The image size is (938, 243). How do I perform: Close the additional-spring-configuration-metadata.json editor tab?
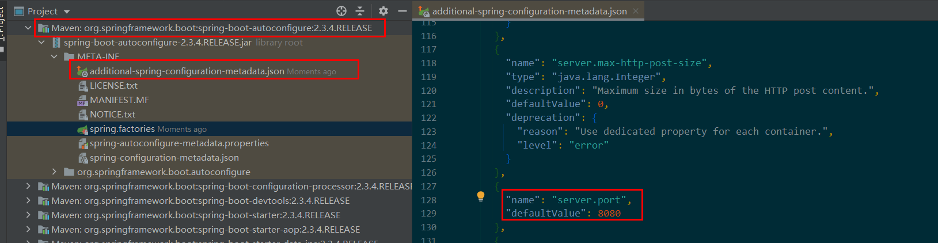coord(636,11)
